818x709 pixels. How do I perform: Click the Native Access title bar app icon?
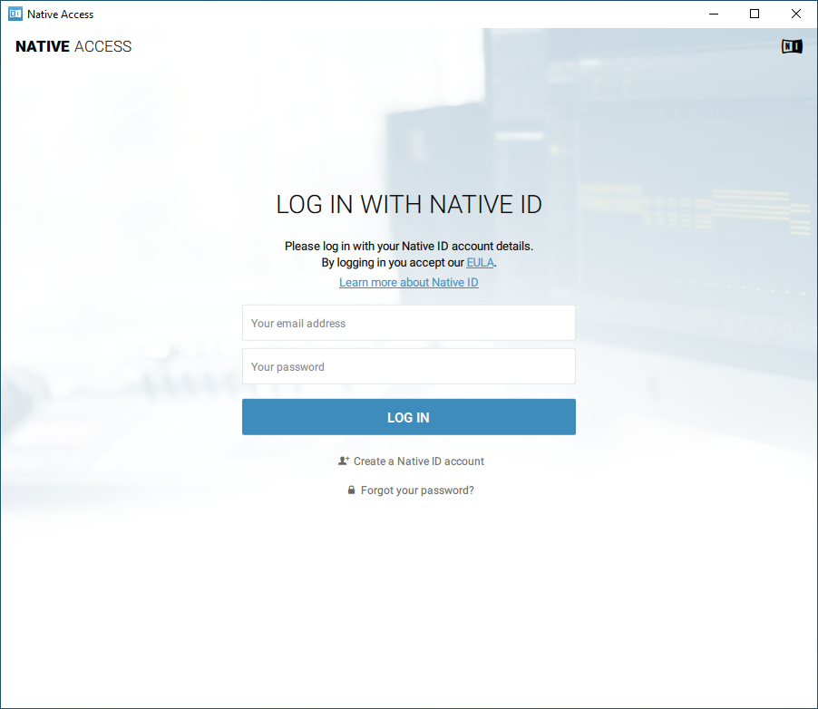(x=15, y=15)
